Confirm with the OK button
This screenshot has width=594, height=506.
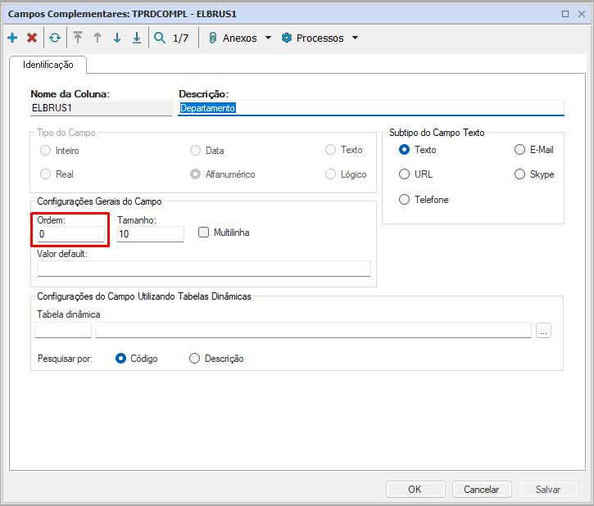(415, 490)
